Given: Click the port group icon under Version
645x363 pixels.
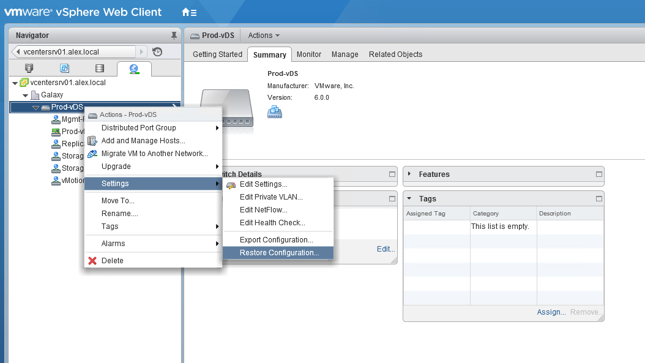Looking at the screenshot, I should pyautogui.click(x=275, y=111).
